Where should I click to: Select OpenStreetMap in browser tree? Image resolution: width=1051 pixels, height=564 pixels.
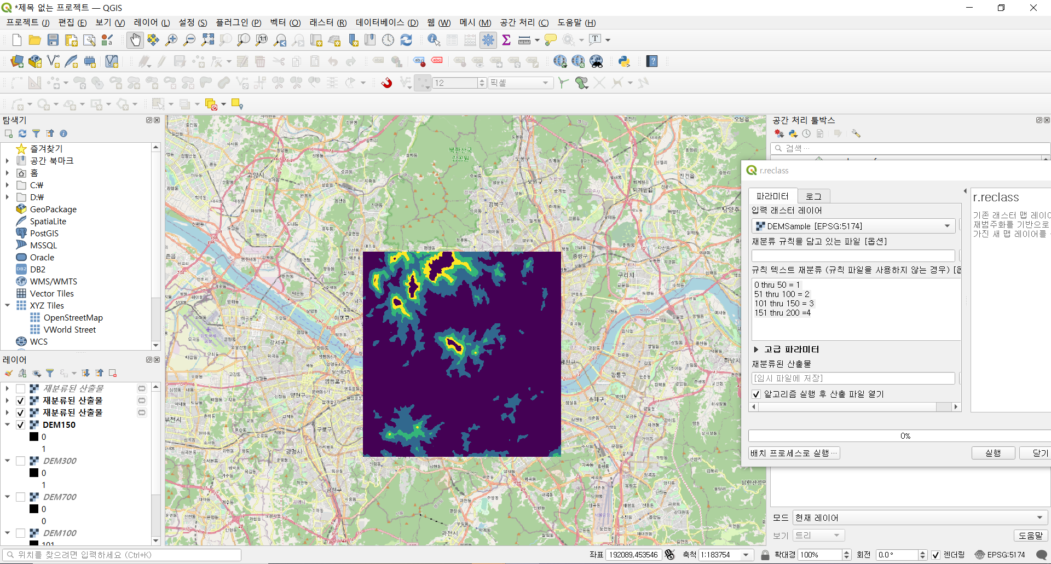tap(73, 317)
